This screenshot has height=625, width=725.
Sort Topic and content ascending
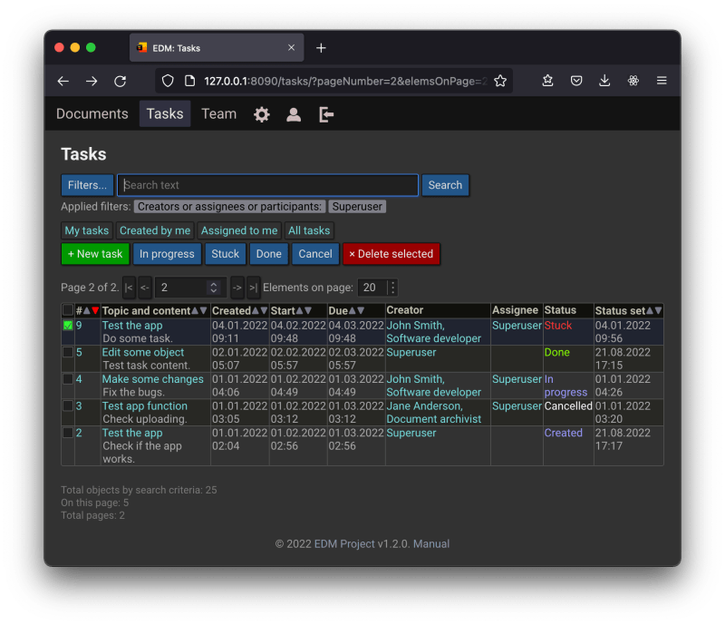click(x=195, y=310)
